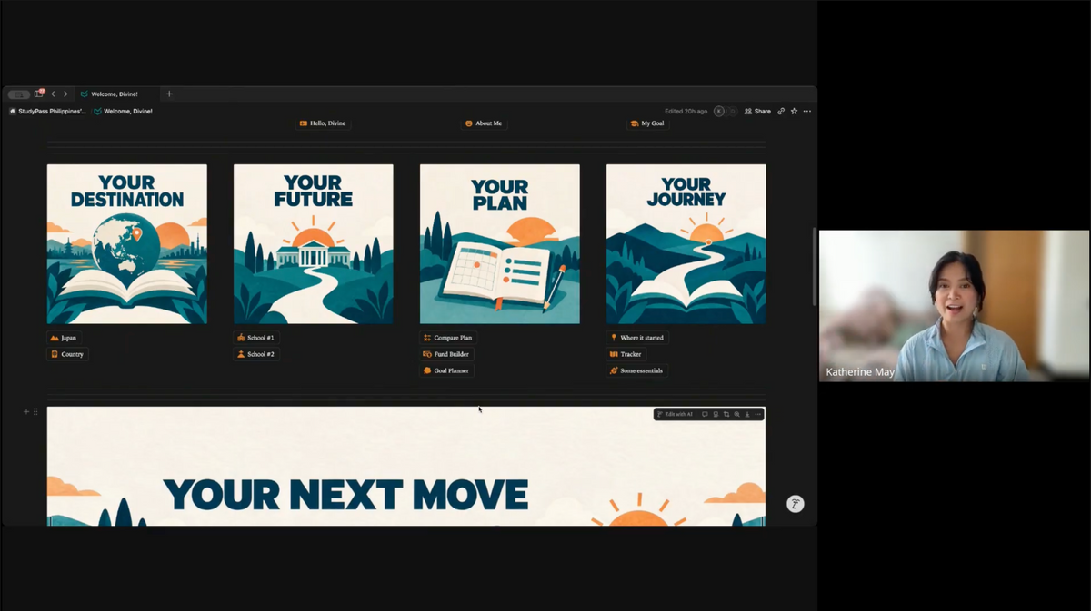Open Fund Builder page link
This screenshot has width=1091, height=611.
point(446,354)
